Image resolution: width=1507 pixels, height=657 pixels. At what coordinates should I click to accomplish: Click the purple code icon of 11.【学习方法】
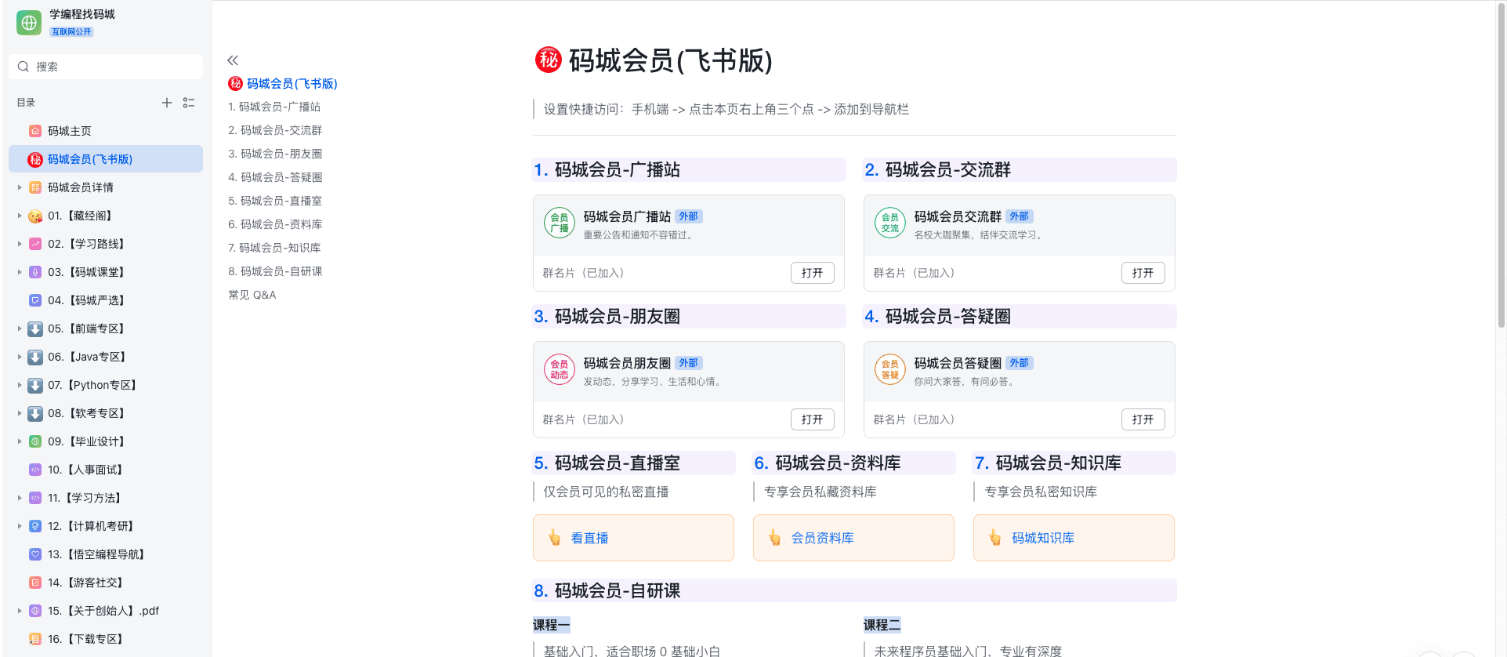[x=35, y=498]
